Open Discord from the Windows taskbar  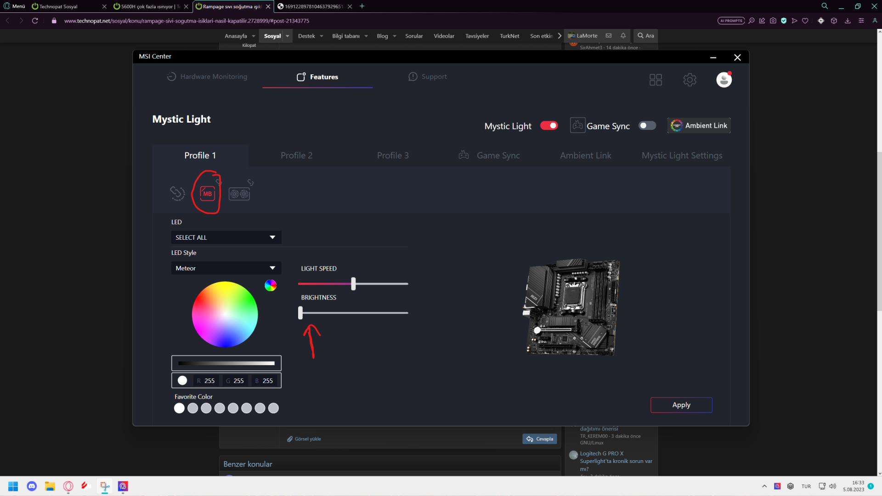pos(32,486)
